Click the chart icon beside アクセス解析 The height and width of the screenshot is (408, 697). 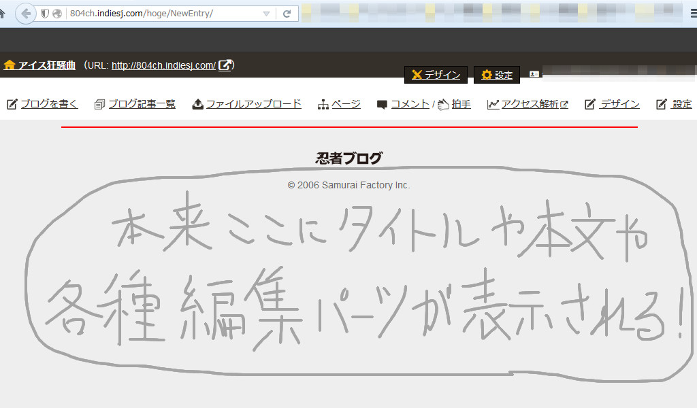pyautogui.click(x=493, y=104)
